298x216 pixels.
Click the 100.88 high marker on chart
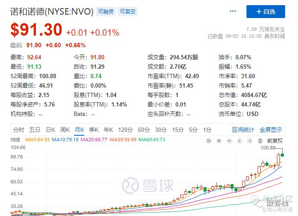pyautogui.click(x=268, y=148)
